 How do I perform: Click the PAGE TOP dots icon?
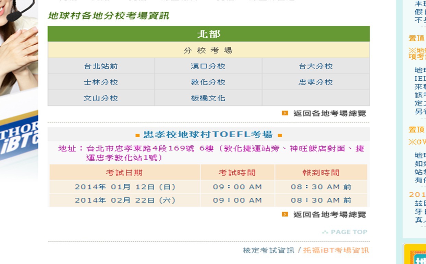pos(325,232)
